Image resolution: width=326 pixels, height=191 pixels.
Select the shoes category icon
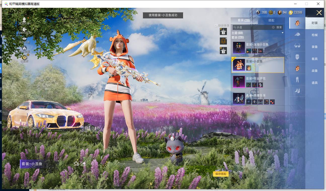pyautogui.click(x=297, y=91)
